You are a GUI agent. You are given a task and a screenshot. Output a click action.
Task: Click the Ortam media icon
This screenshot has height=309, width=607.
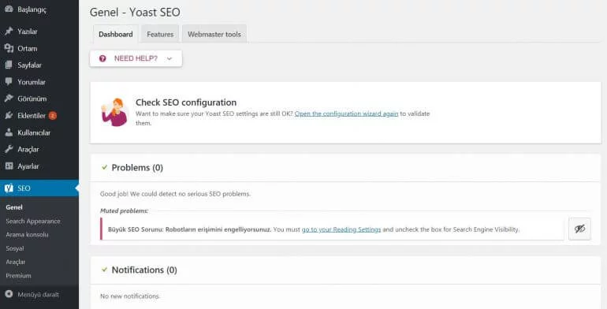[x=9, y=48]
